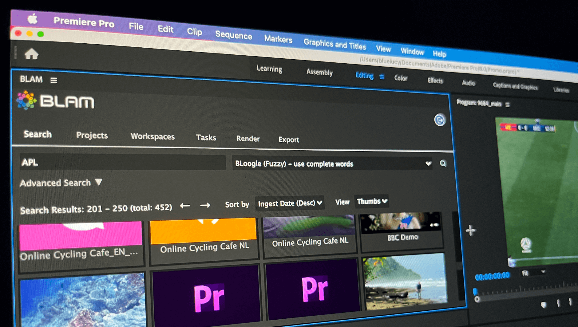
Task: Open the View menu in menu bar
Action: (383, 49)
